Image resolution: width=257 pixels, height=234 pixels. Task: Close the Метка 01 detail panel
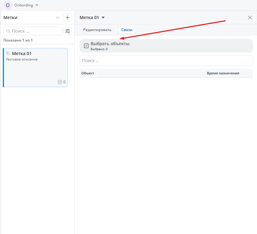pos(250,18)
